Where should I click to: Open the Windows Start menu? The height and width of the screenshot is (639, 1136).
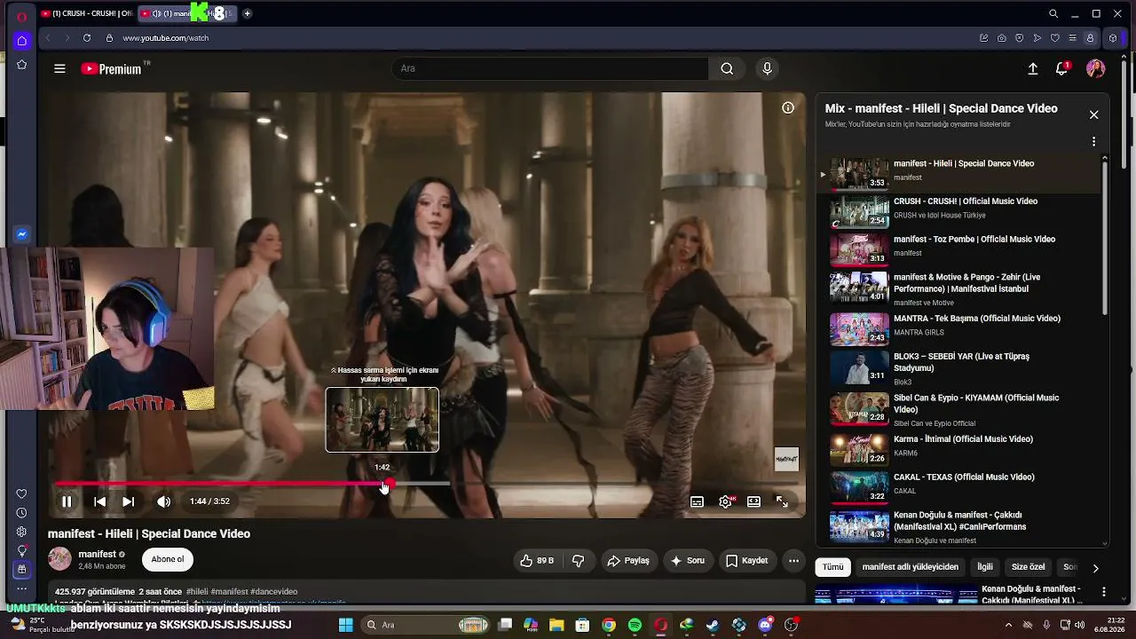tap(346, 625)
